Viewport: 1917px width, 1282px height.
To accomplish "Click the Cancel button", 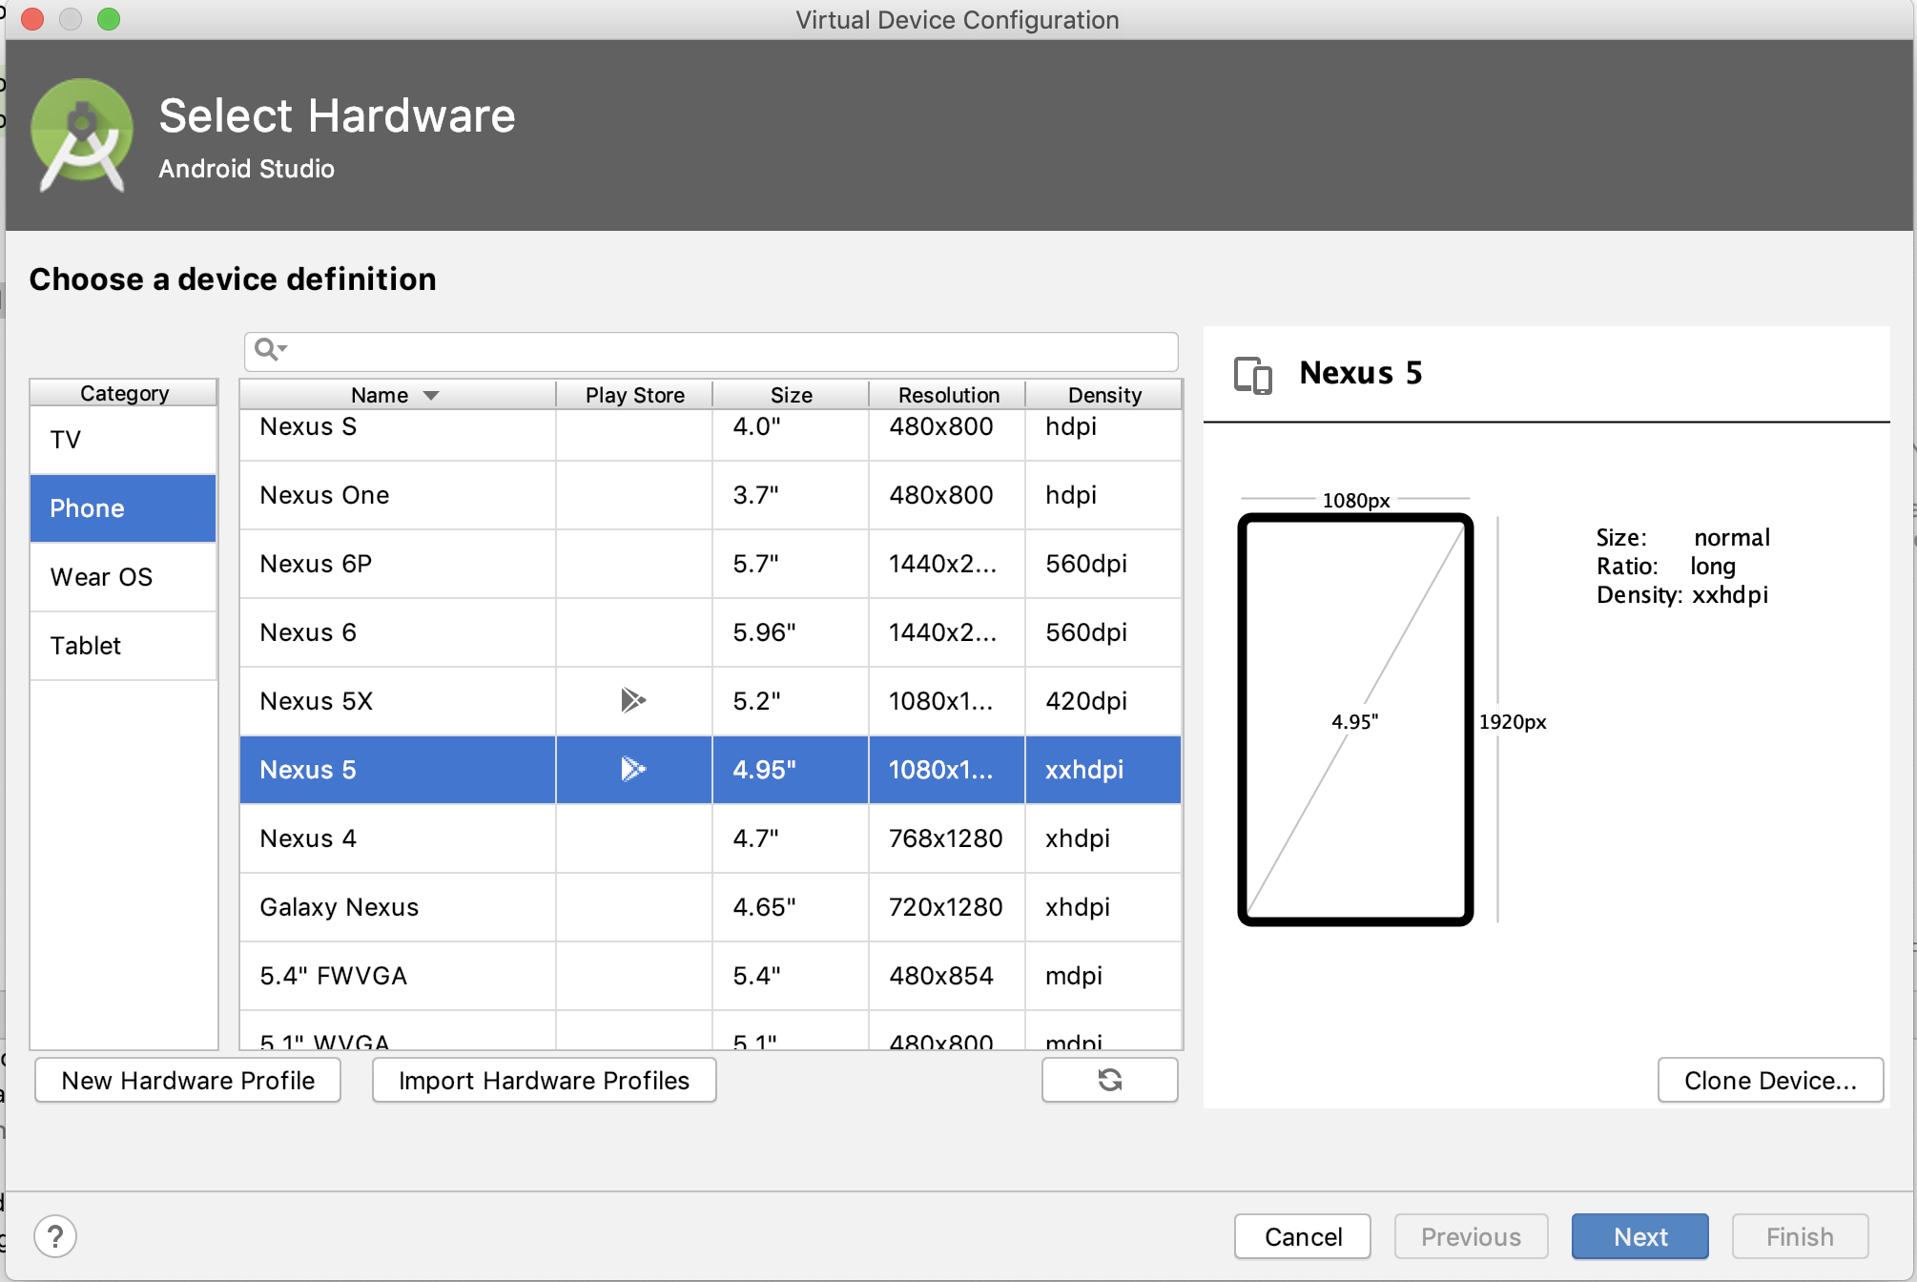I will coord(1302,1236).
